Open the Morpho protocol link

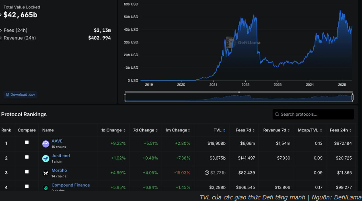tap(59, 170)
